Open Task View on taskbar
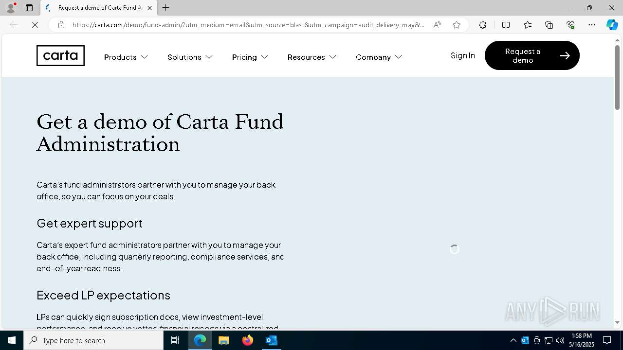This screenshot has height=350, width=623. [175, 340]
